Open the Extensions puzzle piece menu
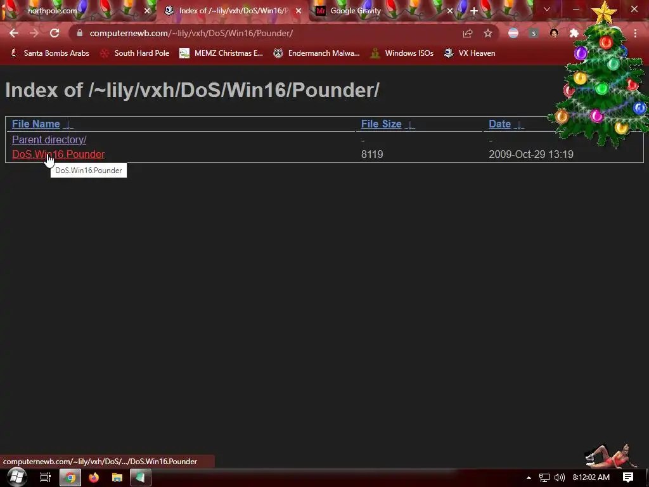Screen dimensions: 649x487 click(x=574, y=33)
